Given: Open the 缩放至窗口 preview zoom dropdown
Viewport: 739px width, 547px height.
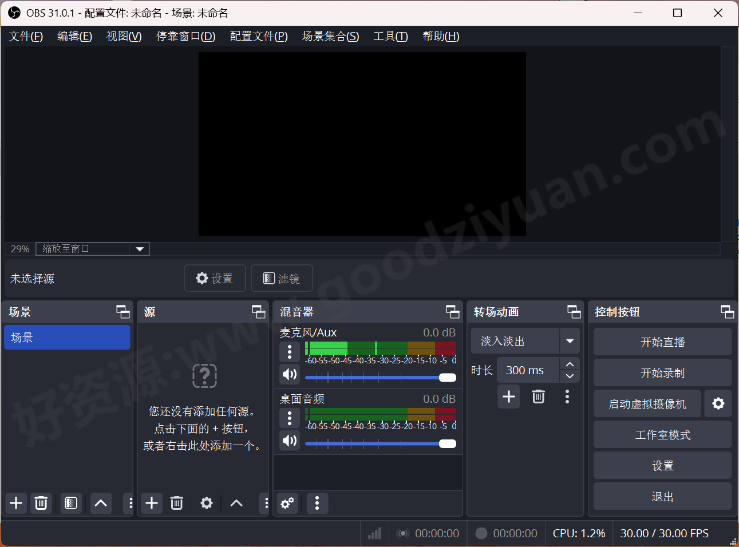Looking at the screenshot, I should (x=92, y=248).
